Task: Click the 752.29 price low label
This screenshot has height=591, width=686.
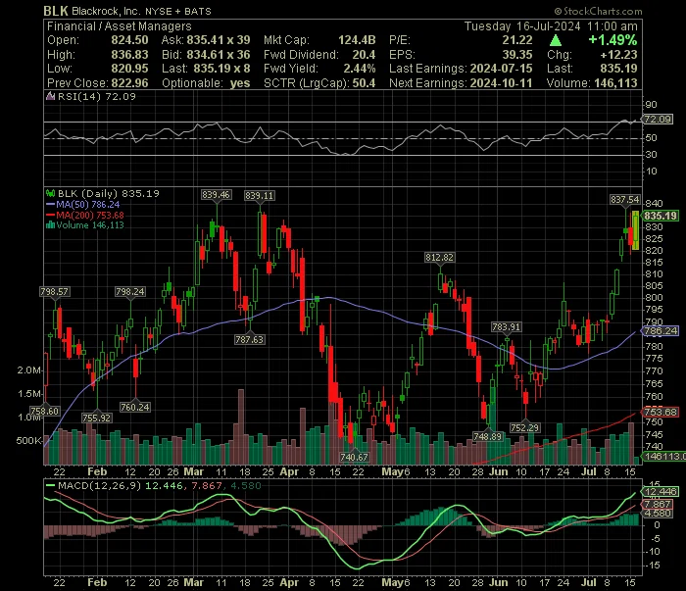Action: [x=524, y=427]
